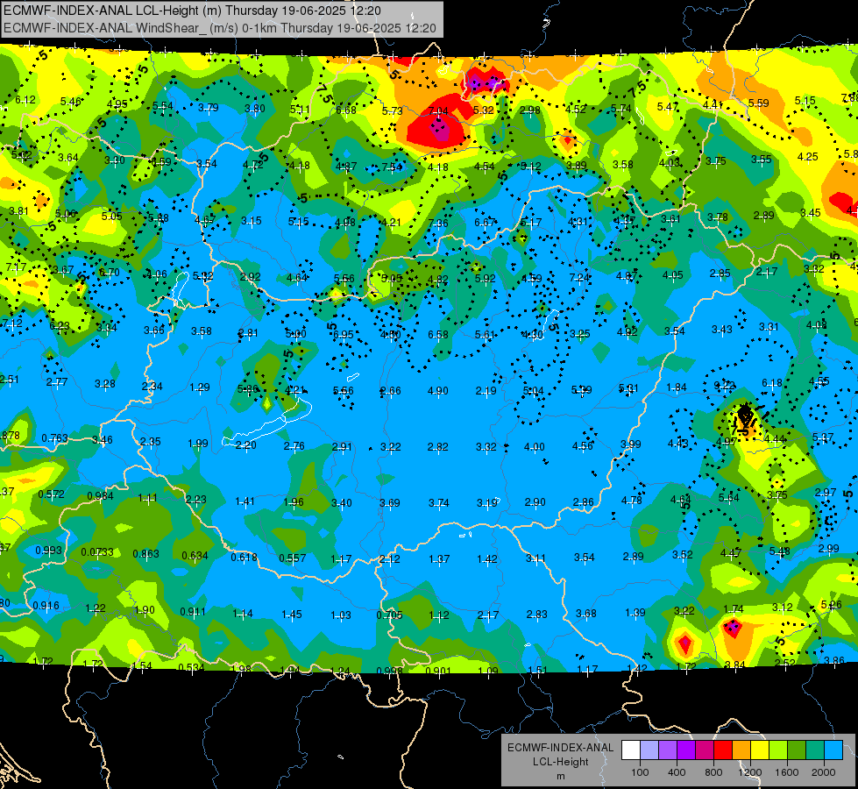Click the wind shear value "6.23"
The height and width of the screenshot is (789, 858).
(59, 326)
